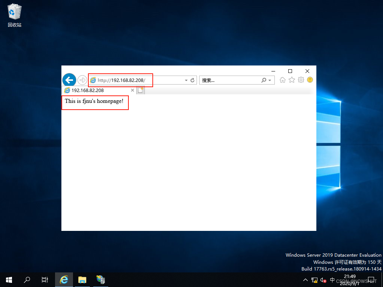This screenshot has height=287, width=383.
Task: Click the address bar showing http://192.168.82.208/
Action: (142, 80)
